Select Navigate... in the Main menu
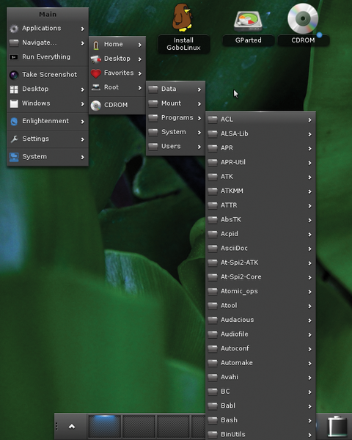 pos(48,43)
